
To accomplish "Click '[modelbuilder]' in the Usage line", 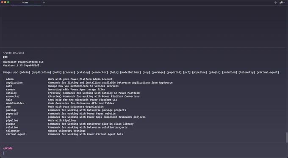I will (x=130, y=72).
